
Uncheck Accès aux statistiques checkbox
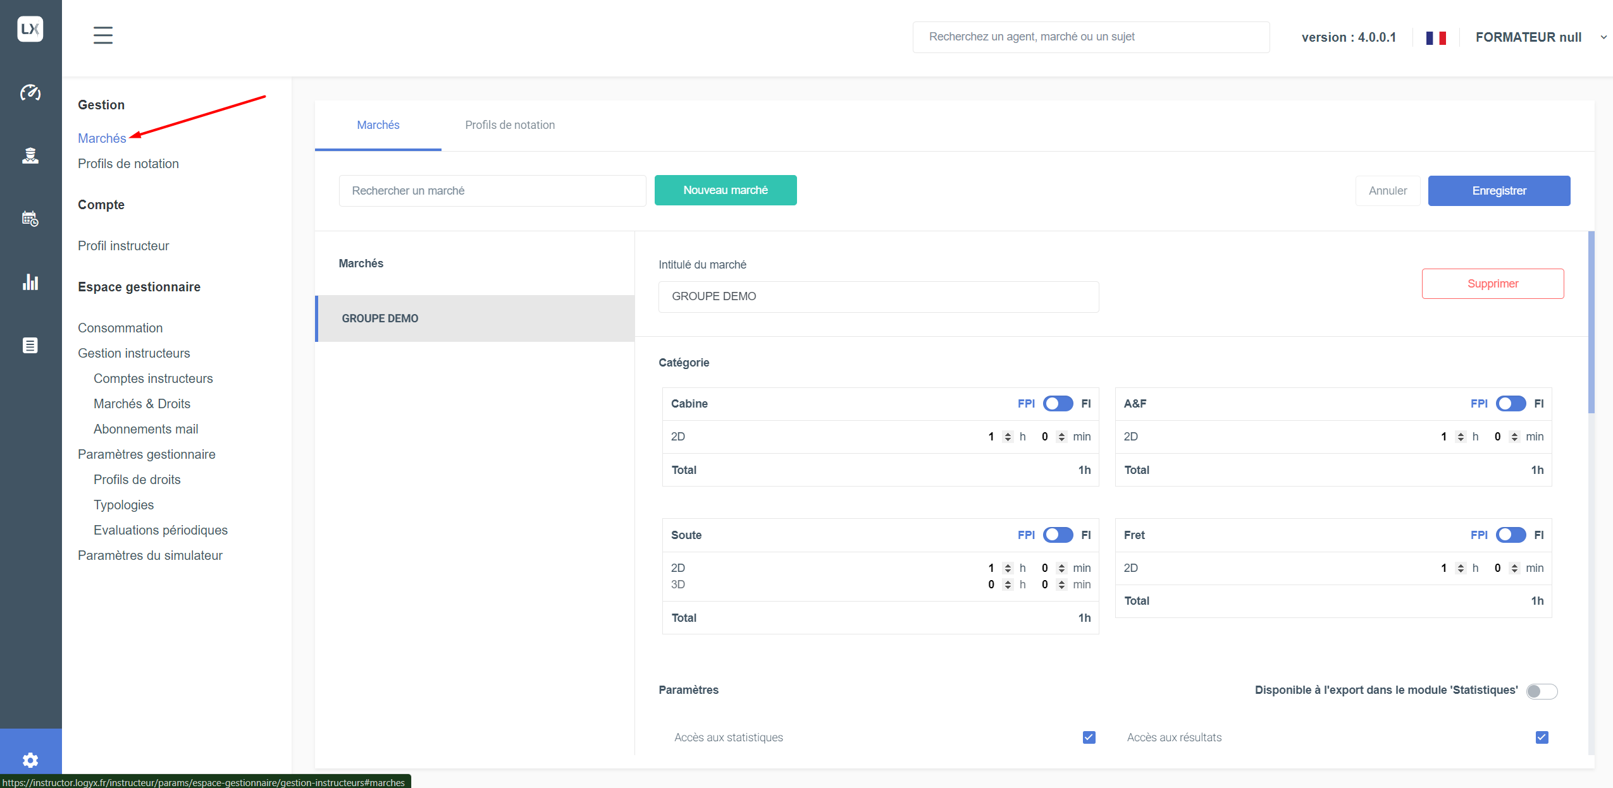pyautogui.click(x=1089, y=737)
